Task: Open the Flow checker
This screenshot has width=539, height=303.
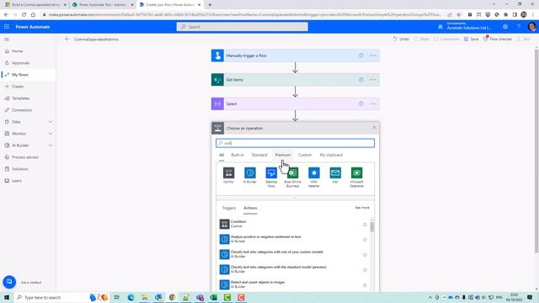Action: click(x=498, y=39)
